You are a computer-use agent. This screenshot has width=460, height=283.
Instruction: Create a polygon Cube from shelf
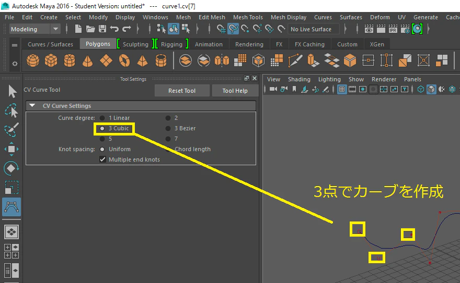(x=51, y=61)
